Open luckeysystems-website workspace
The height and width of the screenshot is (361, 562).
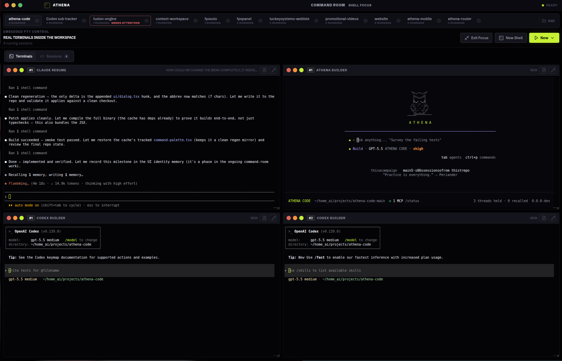click(x=289, y=20)
